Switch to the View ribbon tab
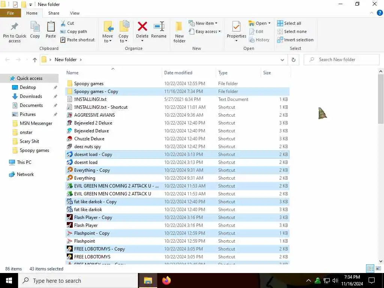Screen dimensions: 384x288 click(x=75, y=13)
